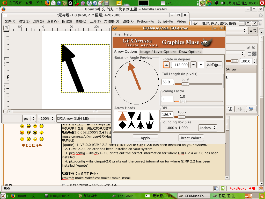Switch to The GIMP taskbar window
Image resolution: width=265 pixels, height=199 pixels.
pyautogui.click(x=125, y=196)
